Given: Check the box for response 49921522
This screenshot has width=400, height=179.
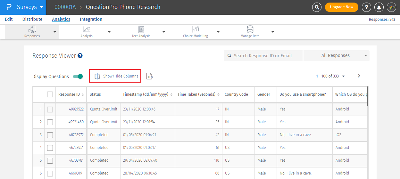Looking at the screenshot, I should tap(50, 109).
